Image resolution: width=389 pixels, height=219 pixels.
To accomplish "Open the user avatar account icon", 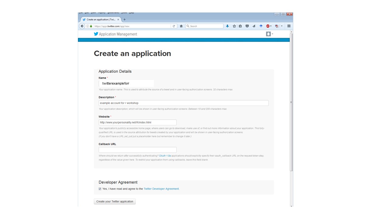I will click(x=268, y=34).
